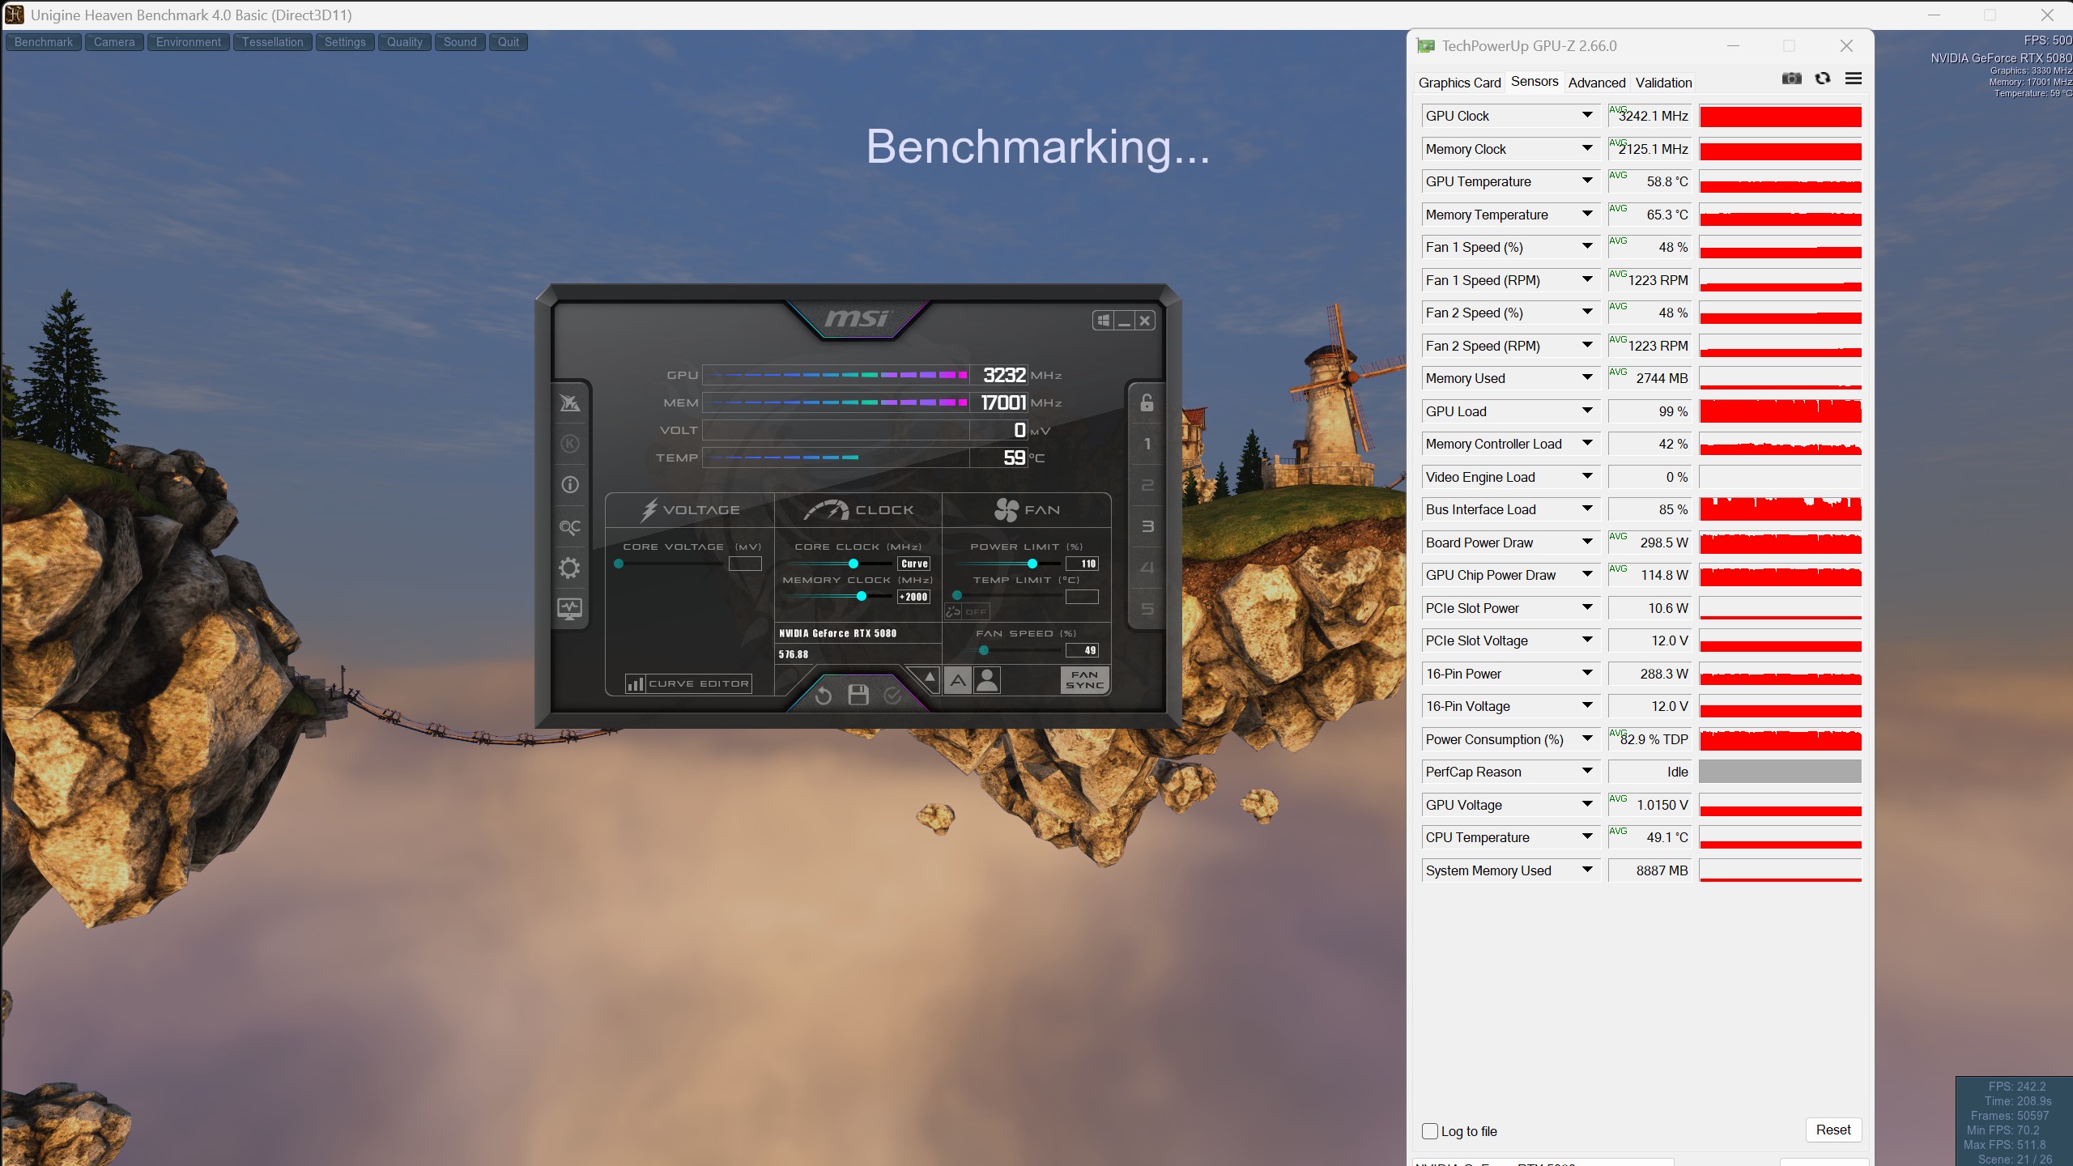Select Afterburner profile slot 3
The width and height of the screenshot is (2073, 1166).
pyautogui.click(x=1147, y=526)
